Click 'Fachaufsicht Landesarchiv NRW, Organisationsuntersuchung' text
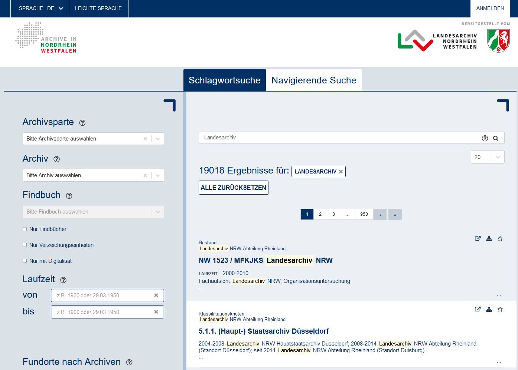 click(274, 281)
